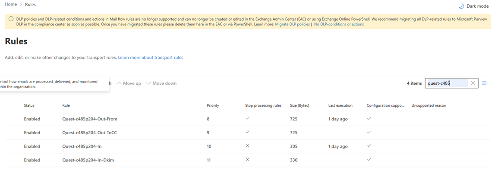This screenshot has height=182, width=495.
Task: Toggle Dark mode
Action: [473, 6]
